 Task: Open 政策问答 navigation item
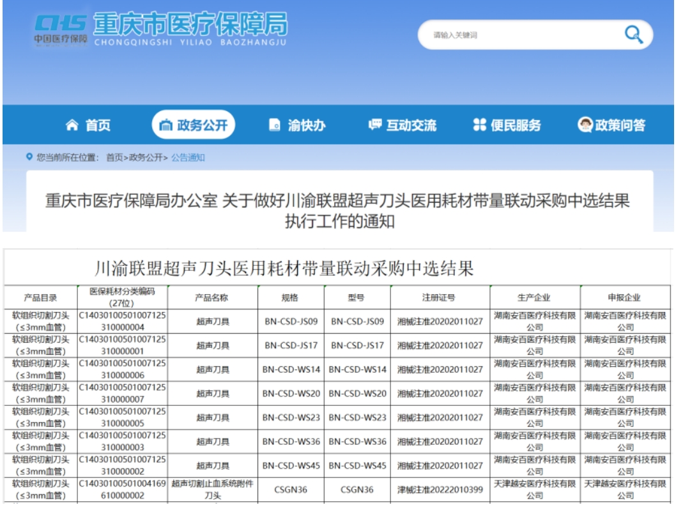[619, 125]
